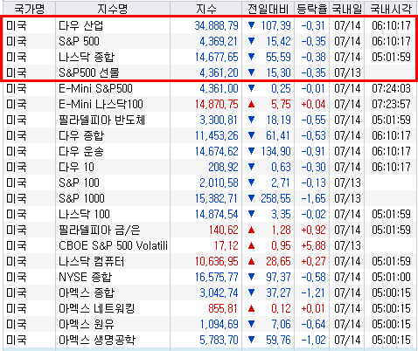Click the red up arrow for 나스닥 컴퓨터

click(251, 261)
